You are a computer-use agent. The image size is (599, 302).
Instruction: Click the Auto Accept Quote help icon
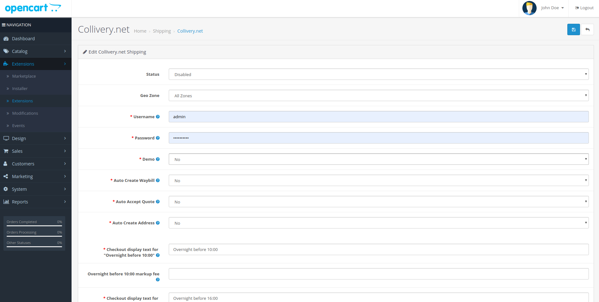(x=158, y=202)
